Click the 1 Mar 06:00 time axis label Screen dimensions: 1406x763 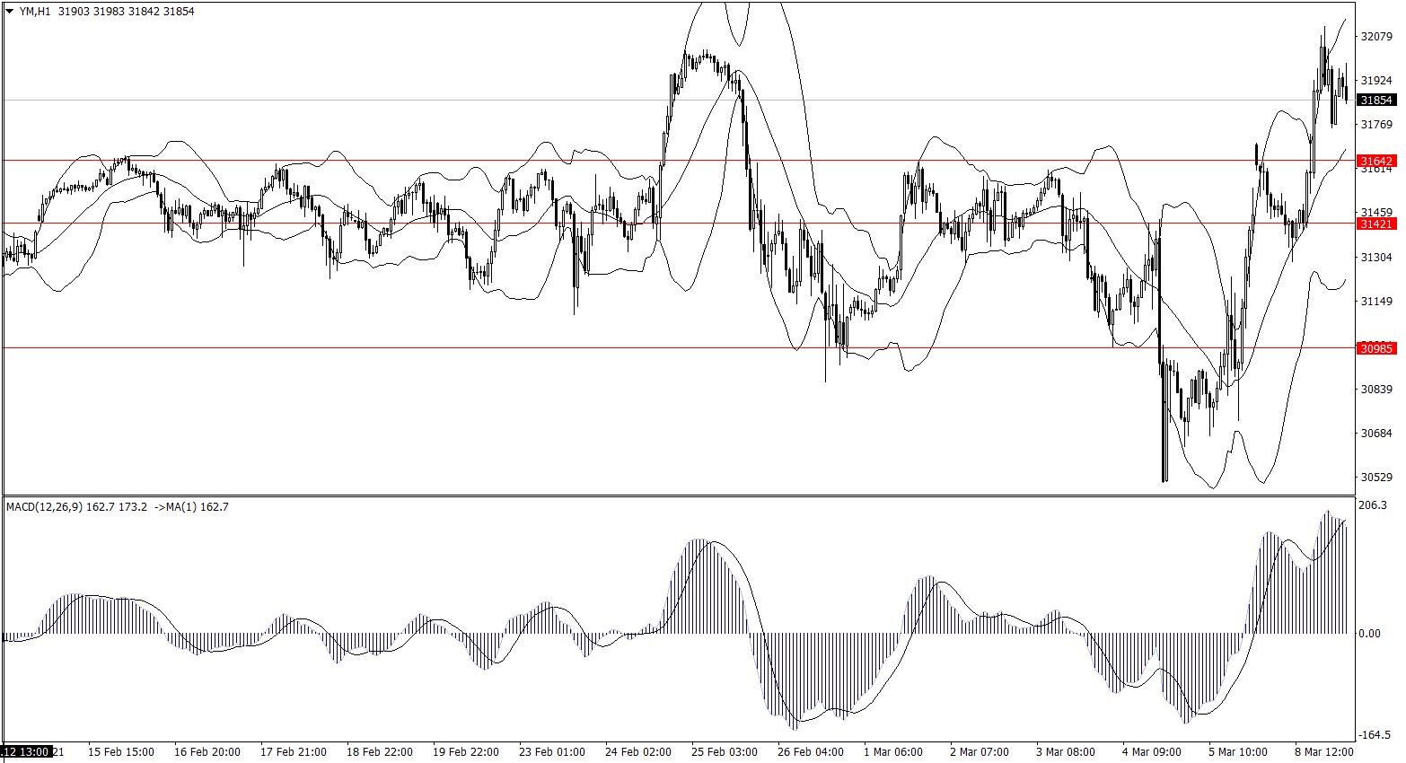(892, 752)
